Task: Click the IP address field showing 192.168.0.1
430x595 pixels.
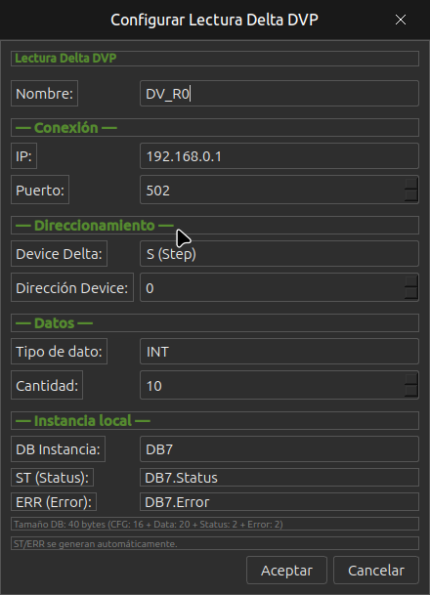Action: 279,156
